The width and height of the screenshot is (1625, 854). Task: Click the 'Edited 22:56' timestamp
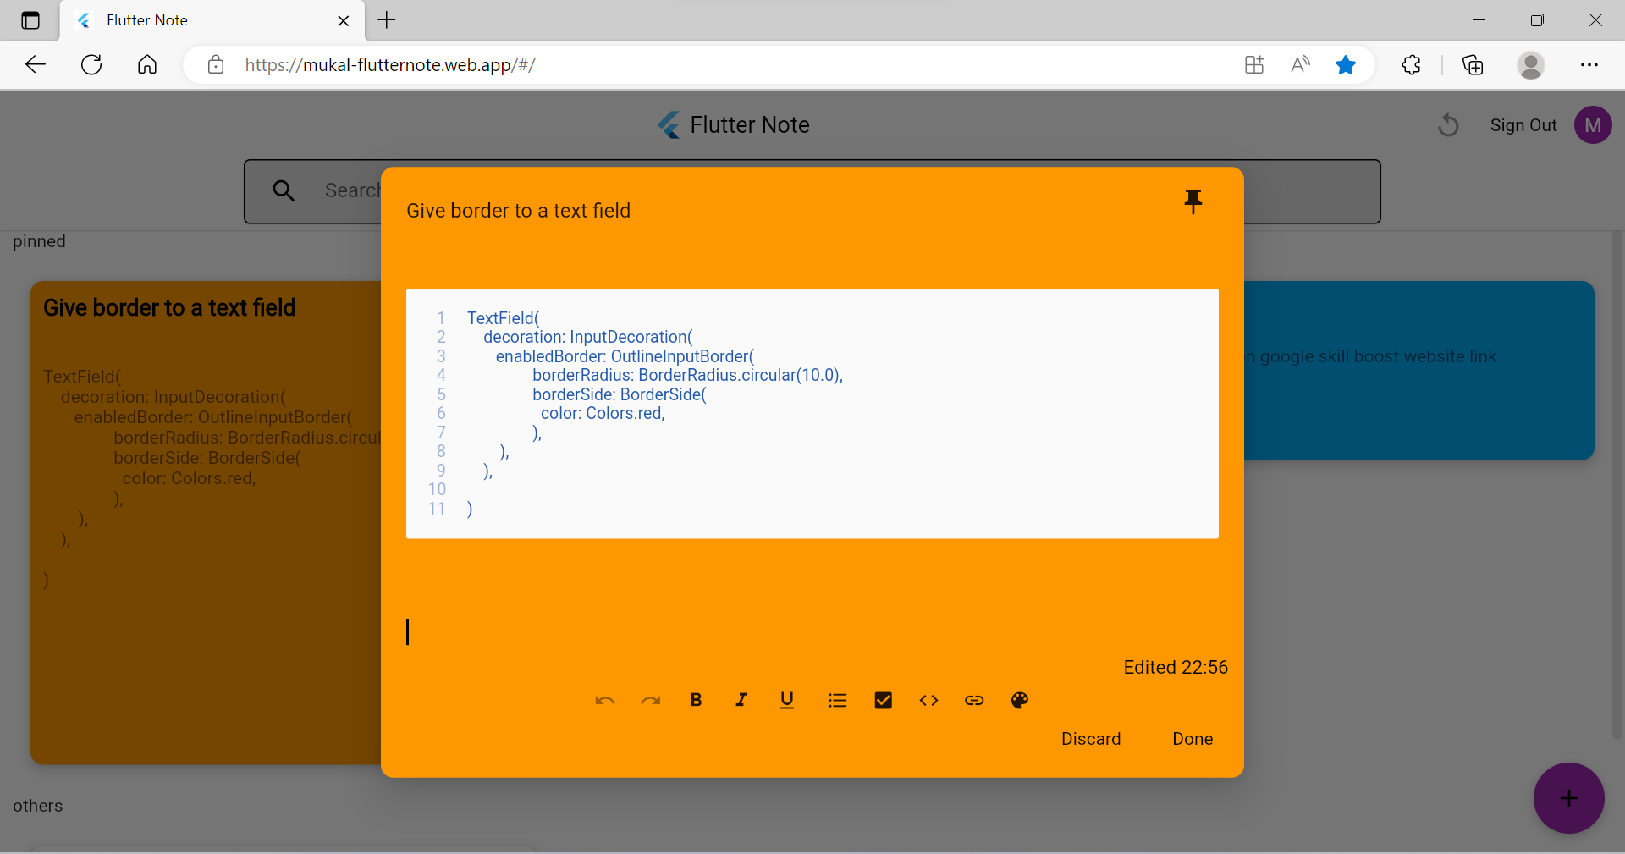[x=1176, y=667]
